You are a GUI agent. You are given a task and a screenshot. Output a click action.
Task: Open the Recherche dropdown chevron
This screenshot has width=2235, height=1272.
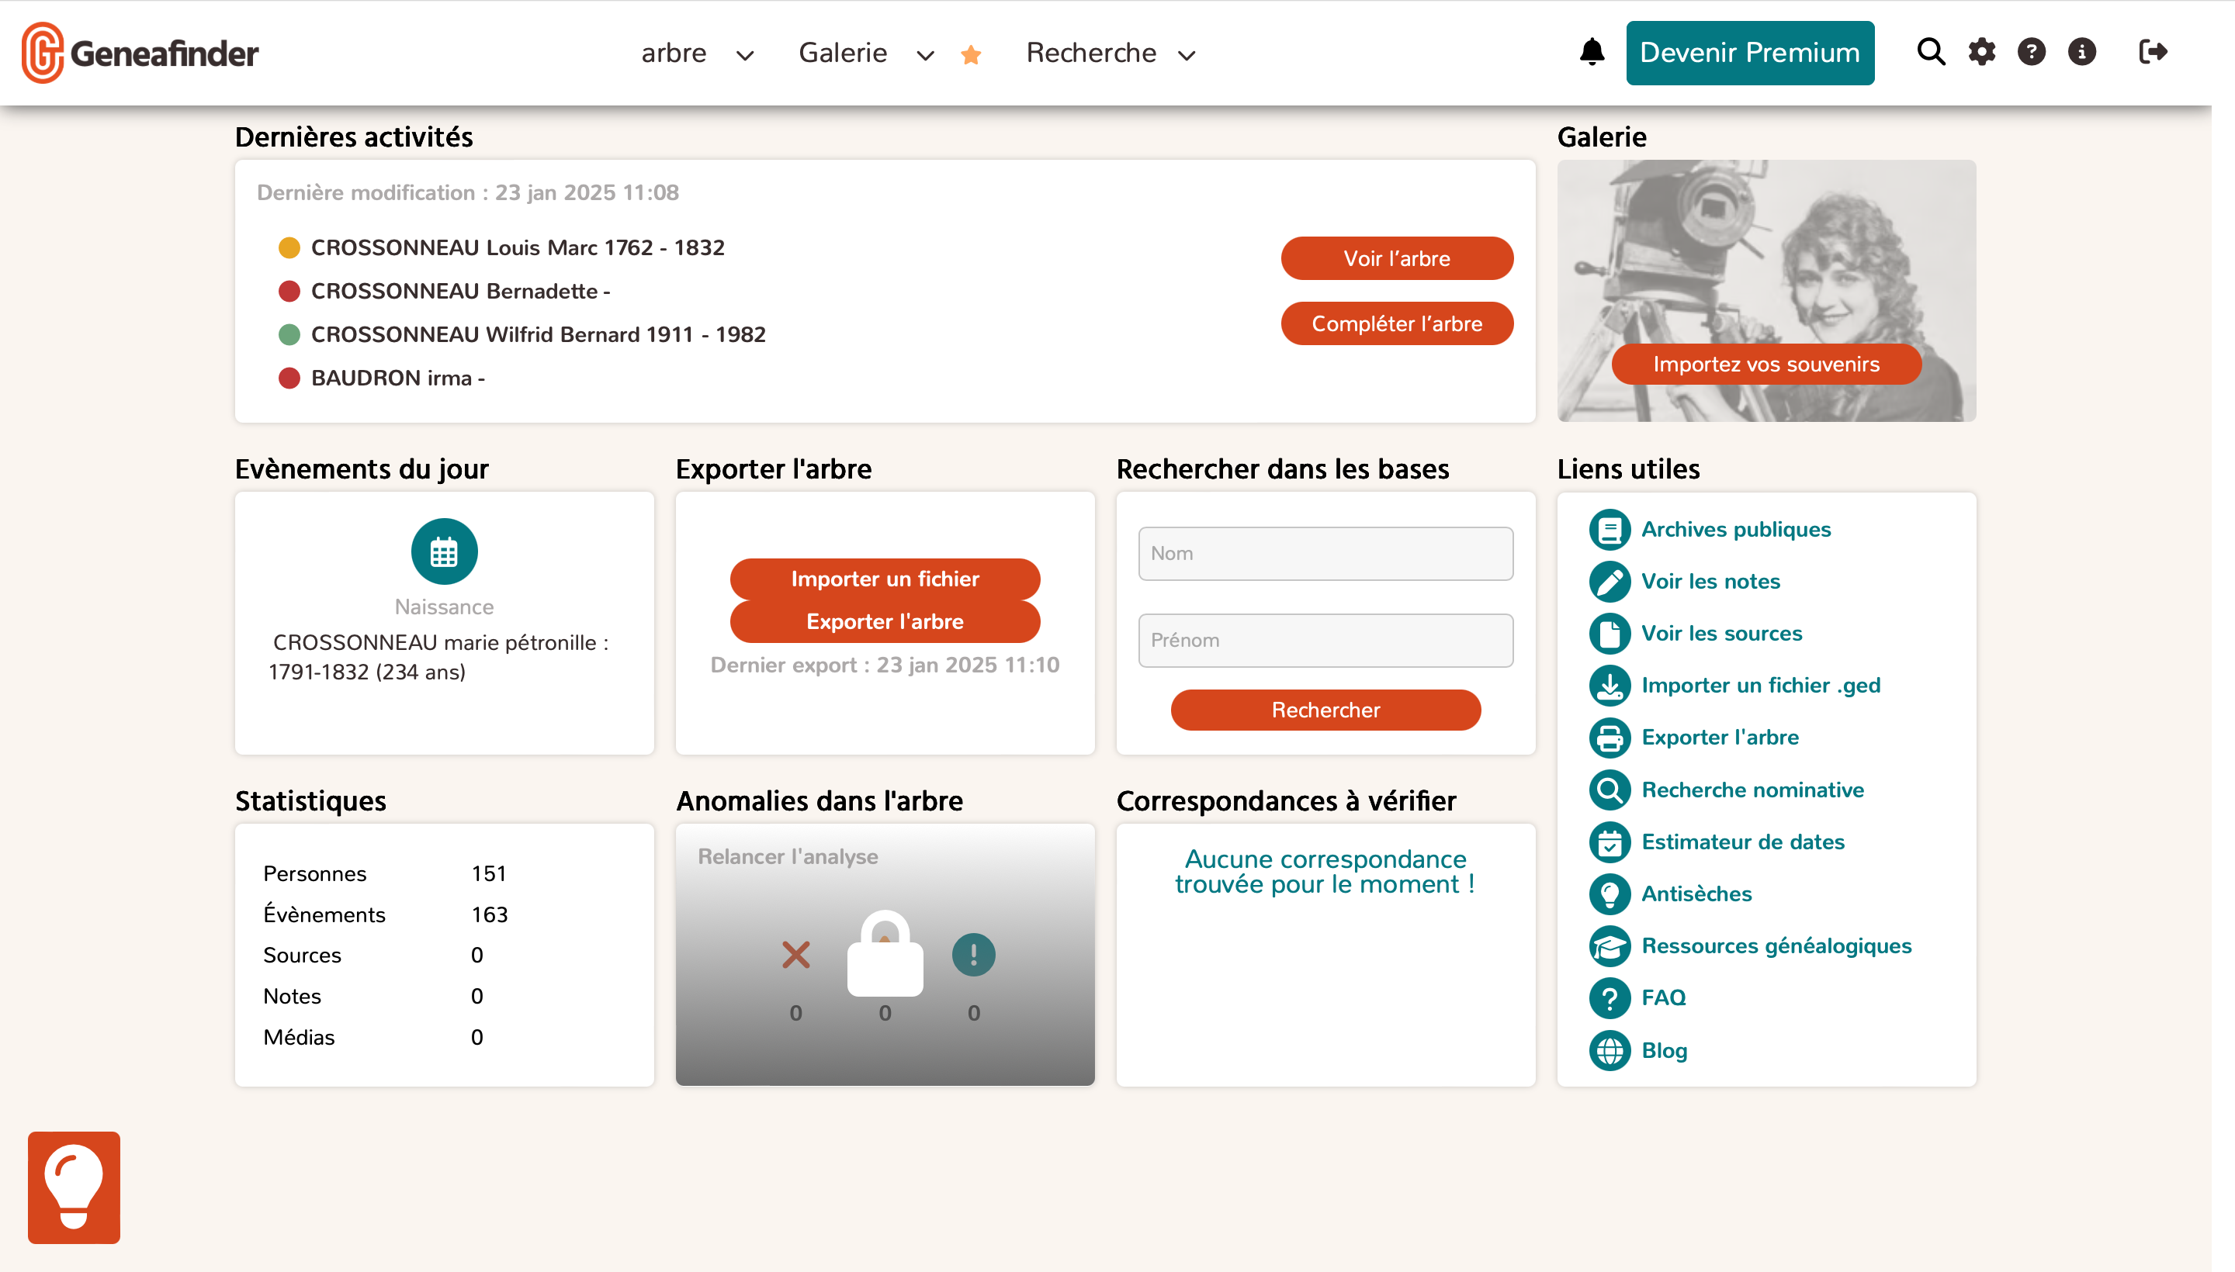point(1186,55)
